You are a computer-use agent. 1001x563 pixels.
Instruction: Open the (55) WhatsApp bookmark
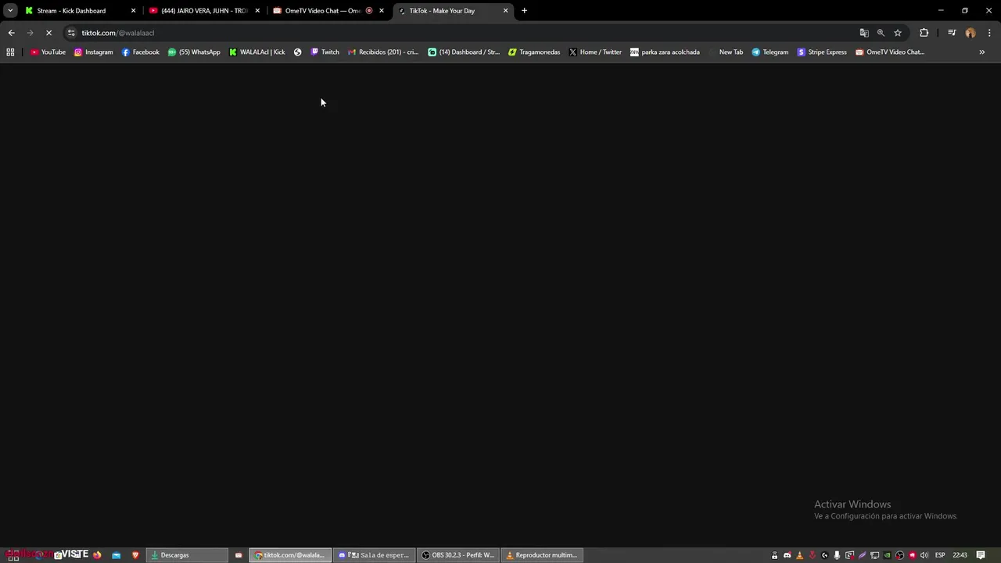tap(194, 52)
